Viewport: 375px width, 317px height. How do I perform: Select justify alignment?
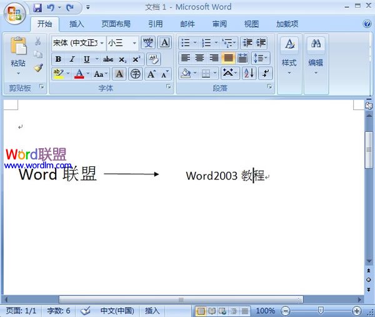(x=228, y=58)
